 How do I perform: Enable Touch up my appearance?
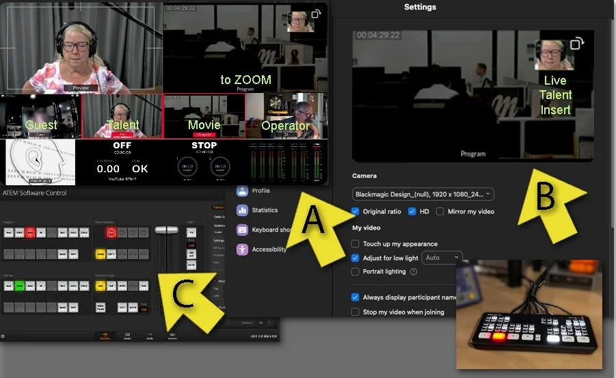click(355, 243)
